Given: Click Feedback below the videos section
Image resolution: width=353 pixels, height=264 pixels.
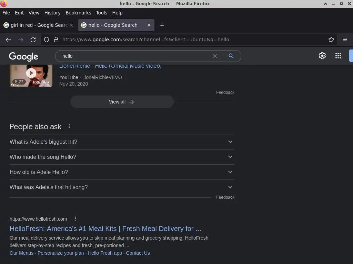Looking at the screenshot, I should pyautogui.click(x=225, y=92).
